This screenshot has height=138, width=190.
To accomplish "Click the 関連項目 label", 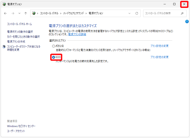I will [12, 121].
